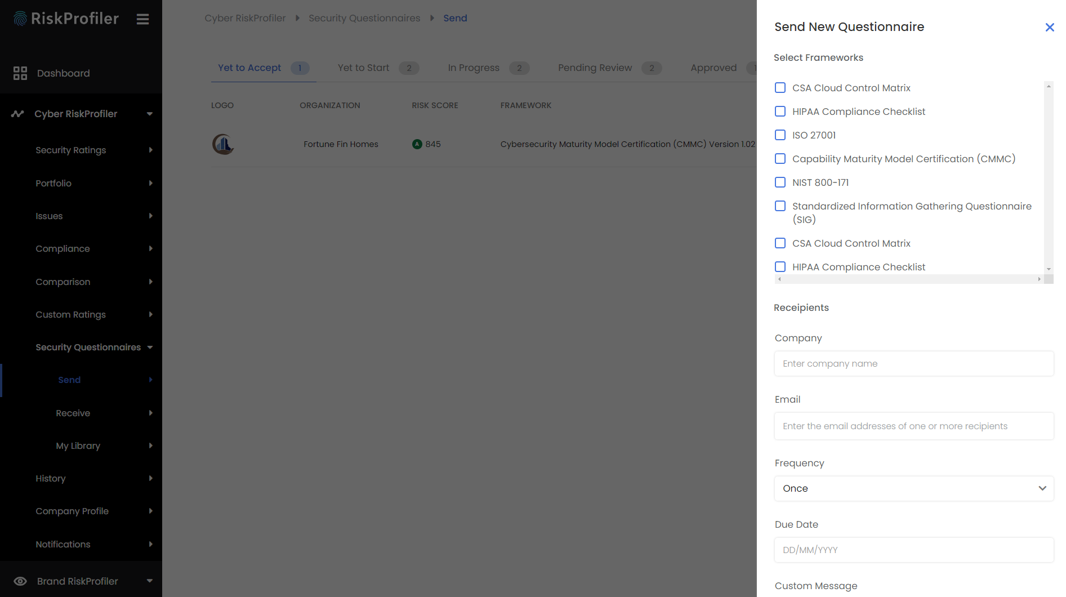
Task: Open the Fortune Fin Homes organization entry
Action: [341, 144]
